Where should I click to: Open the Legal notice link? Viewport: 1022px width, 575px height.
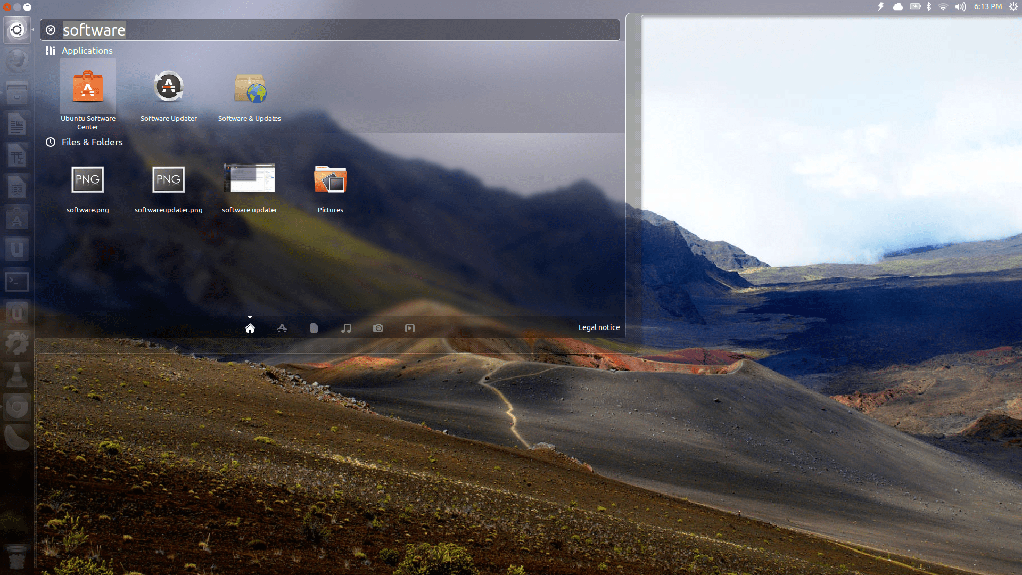tap(599, 327)
